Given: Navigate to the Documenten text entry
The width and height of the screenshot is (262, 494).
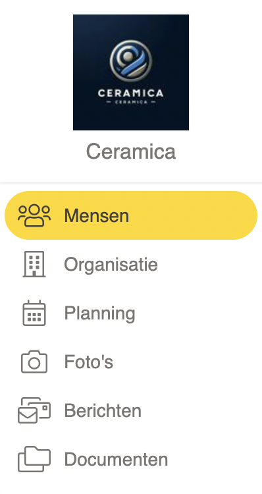Looking at the screenshot, I should click(x=116, y=459).
